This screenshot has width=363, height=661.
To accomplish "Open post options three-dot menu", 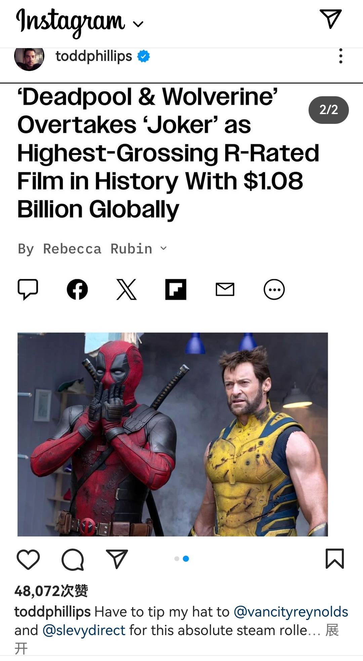I will (x=341, y=56).
